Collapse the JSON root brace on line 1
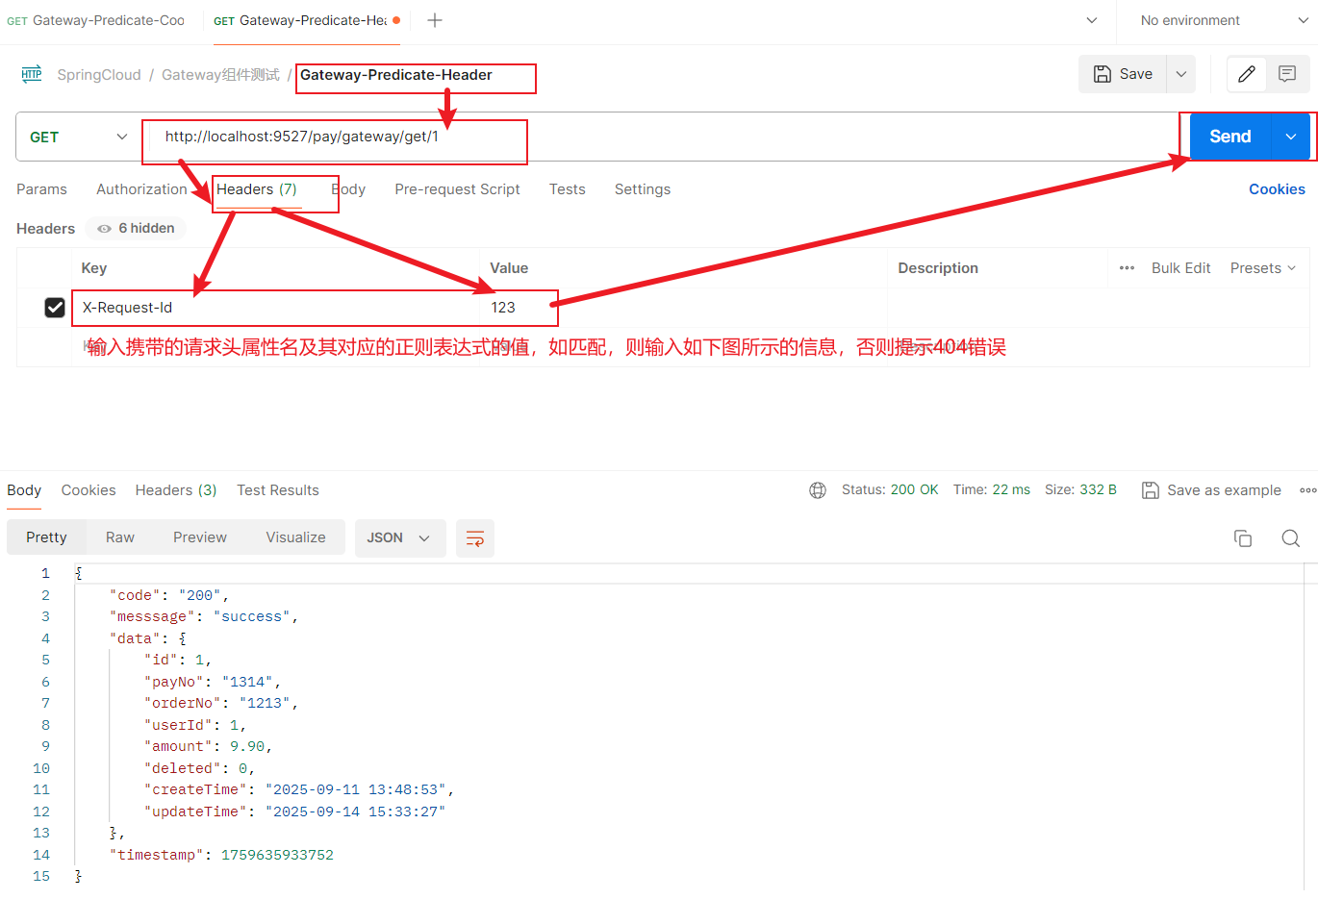 [79, 573]
